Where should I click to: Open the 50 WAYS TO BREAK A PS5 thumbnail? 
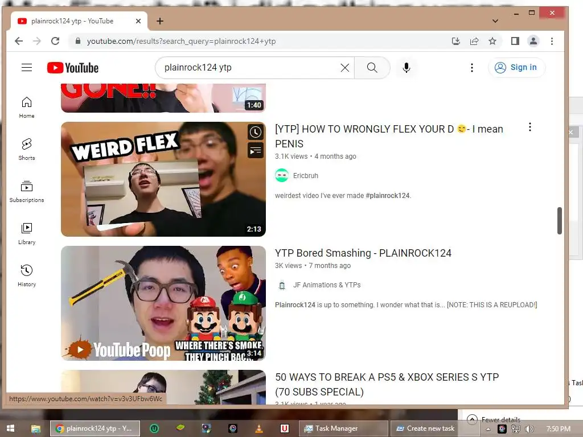click(163, 387)
